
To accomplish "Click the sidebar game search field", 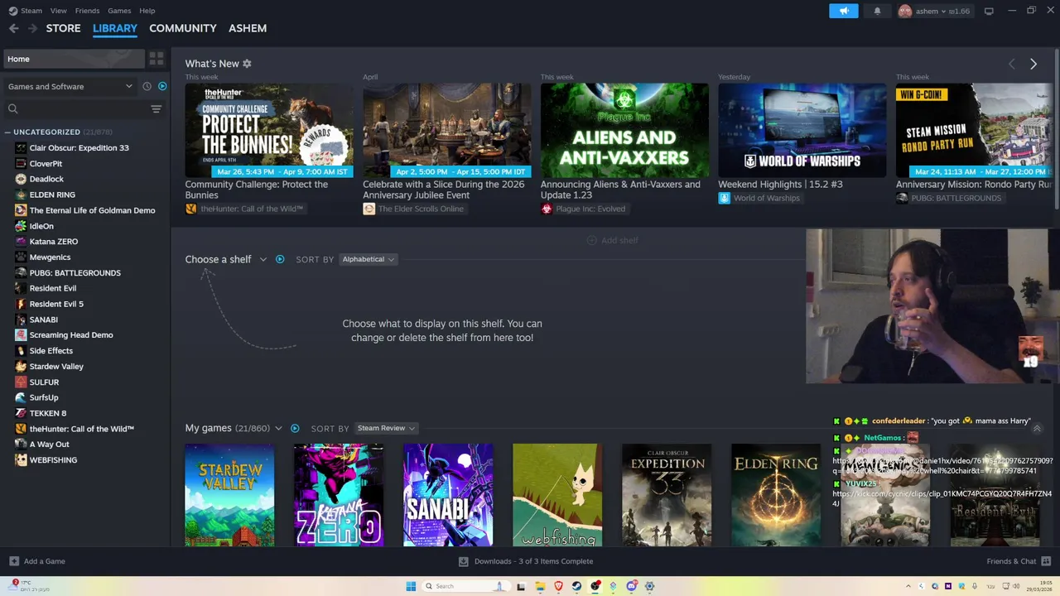I will [83, 108].
